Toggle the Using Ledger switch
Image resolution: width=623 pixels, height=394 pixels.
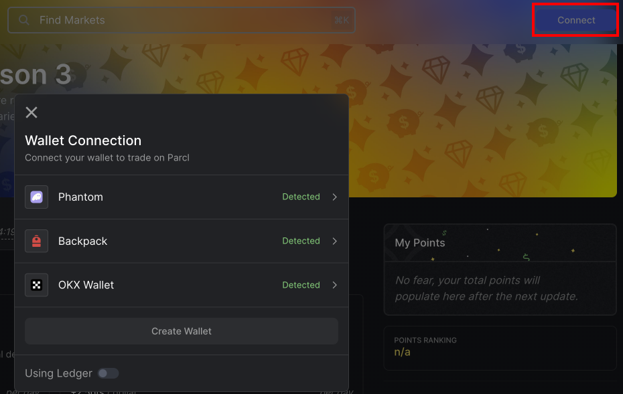coord(108,373)
